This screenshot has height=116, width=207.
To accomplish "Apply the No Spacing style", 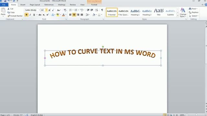I will coord(124,13).
